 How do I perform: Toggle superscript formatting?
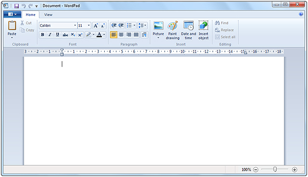click(x=80, y=35)
